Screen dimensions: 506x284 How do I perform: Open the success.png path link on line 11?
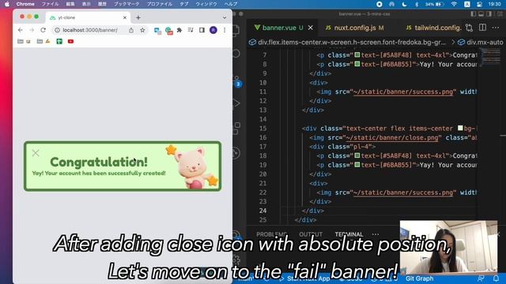pos(403,92)
